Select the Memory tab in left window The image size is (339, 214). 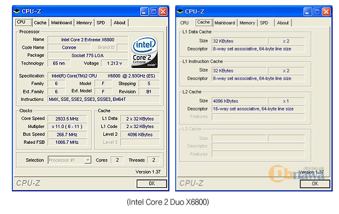[x=84, y=23]
